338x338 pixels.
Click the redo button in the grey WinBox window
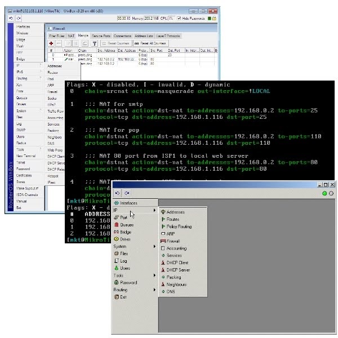coord(127,193)
